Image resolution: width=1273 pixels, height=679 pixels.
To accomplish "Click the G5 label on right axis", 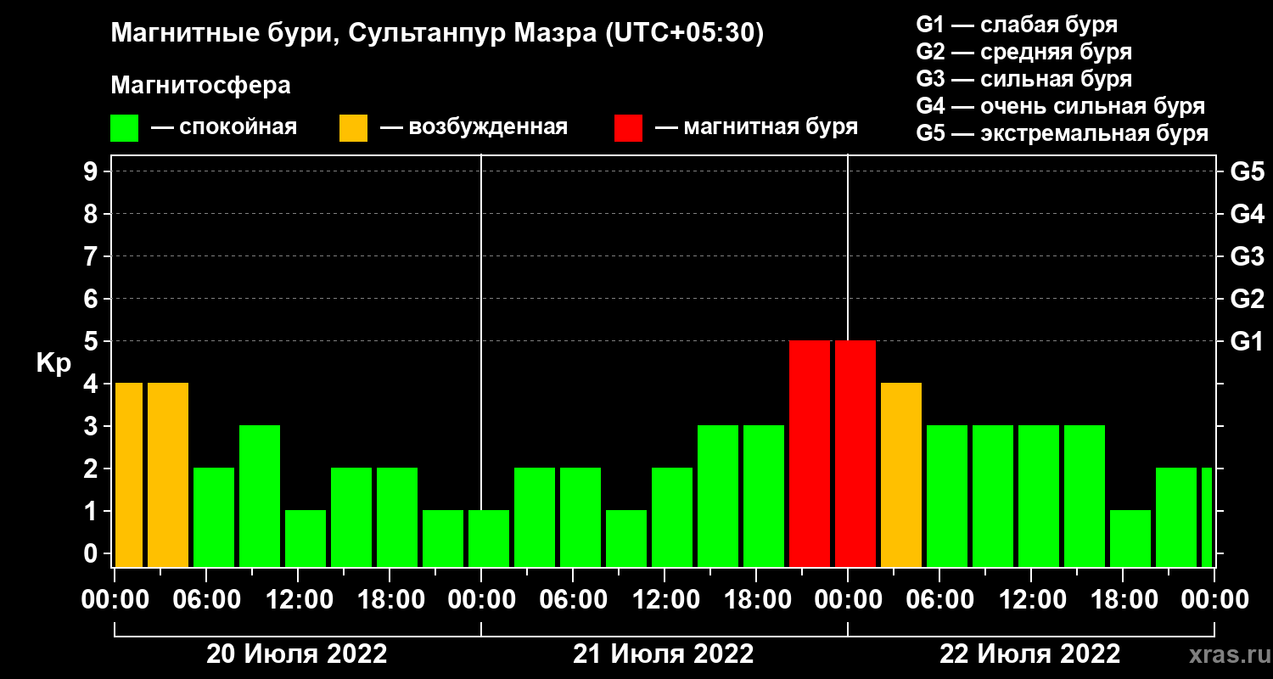I will tap(1247, 171).
